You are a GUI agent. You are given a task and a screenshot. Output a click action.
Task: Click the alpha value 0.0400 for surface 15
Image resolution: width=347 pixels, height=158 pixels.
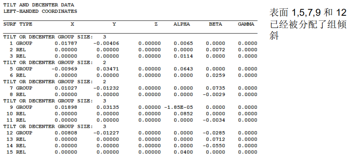coord(183,152)
